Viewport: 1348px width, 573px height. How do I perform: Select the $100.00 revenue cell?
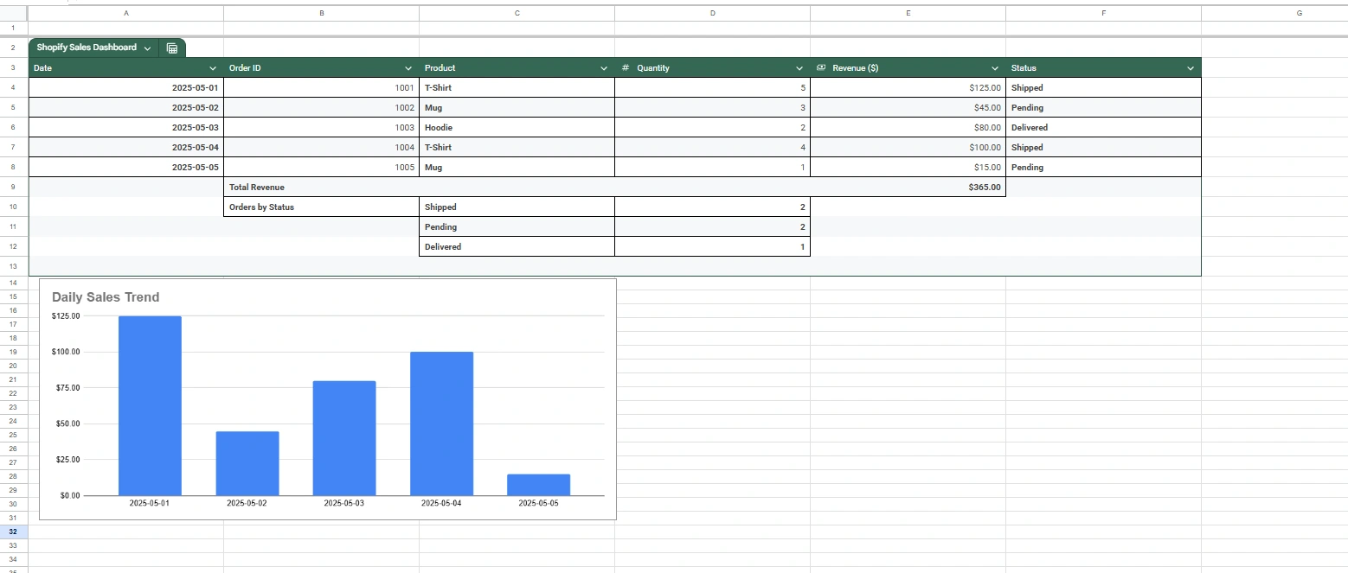pyautogui.click(x=908, y=148)
